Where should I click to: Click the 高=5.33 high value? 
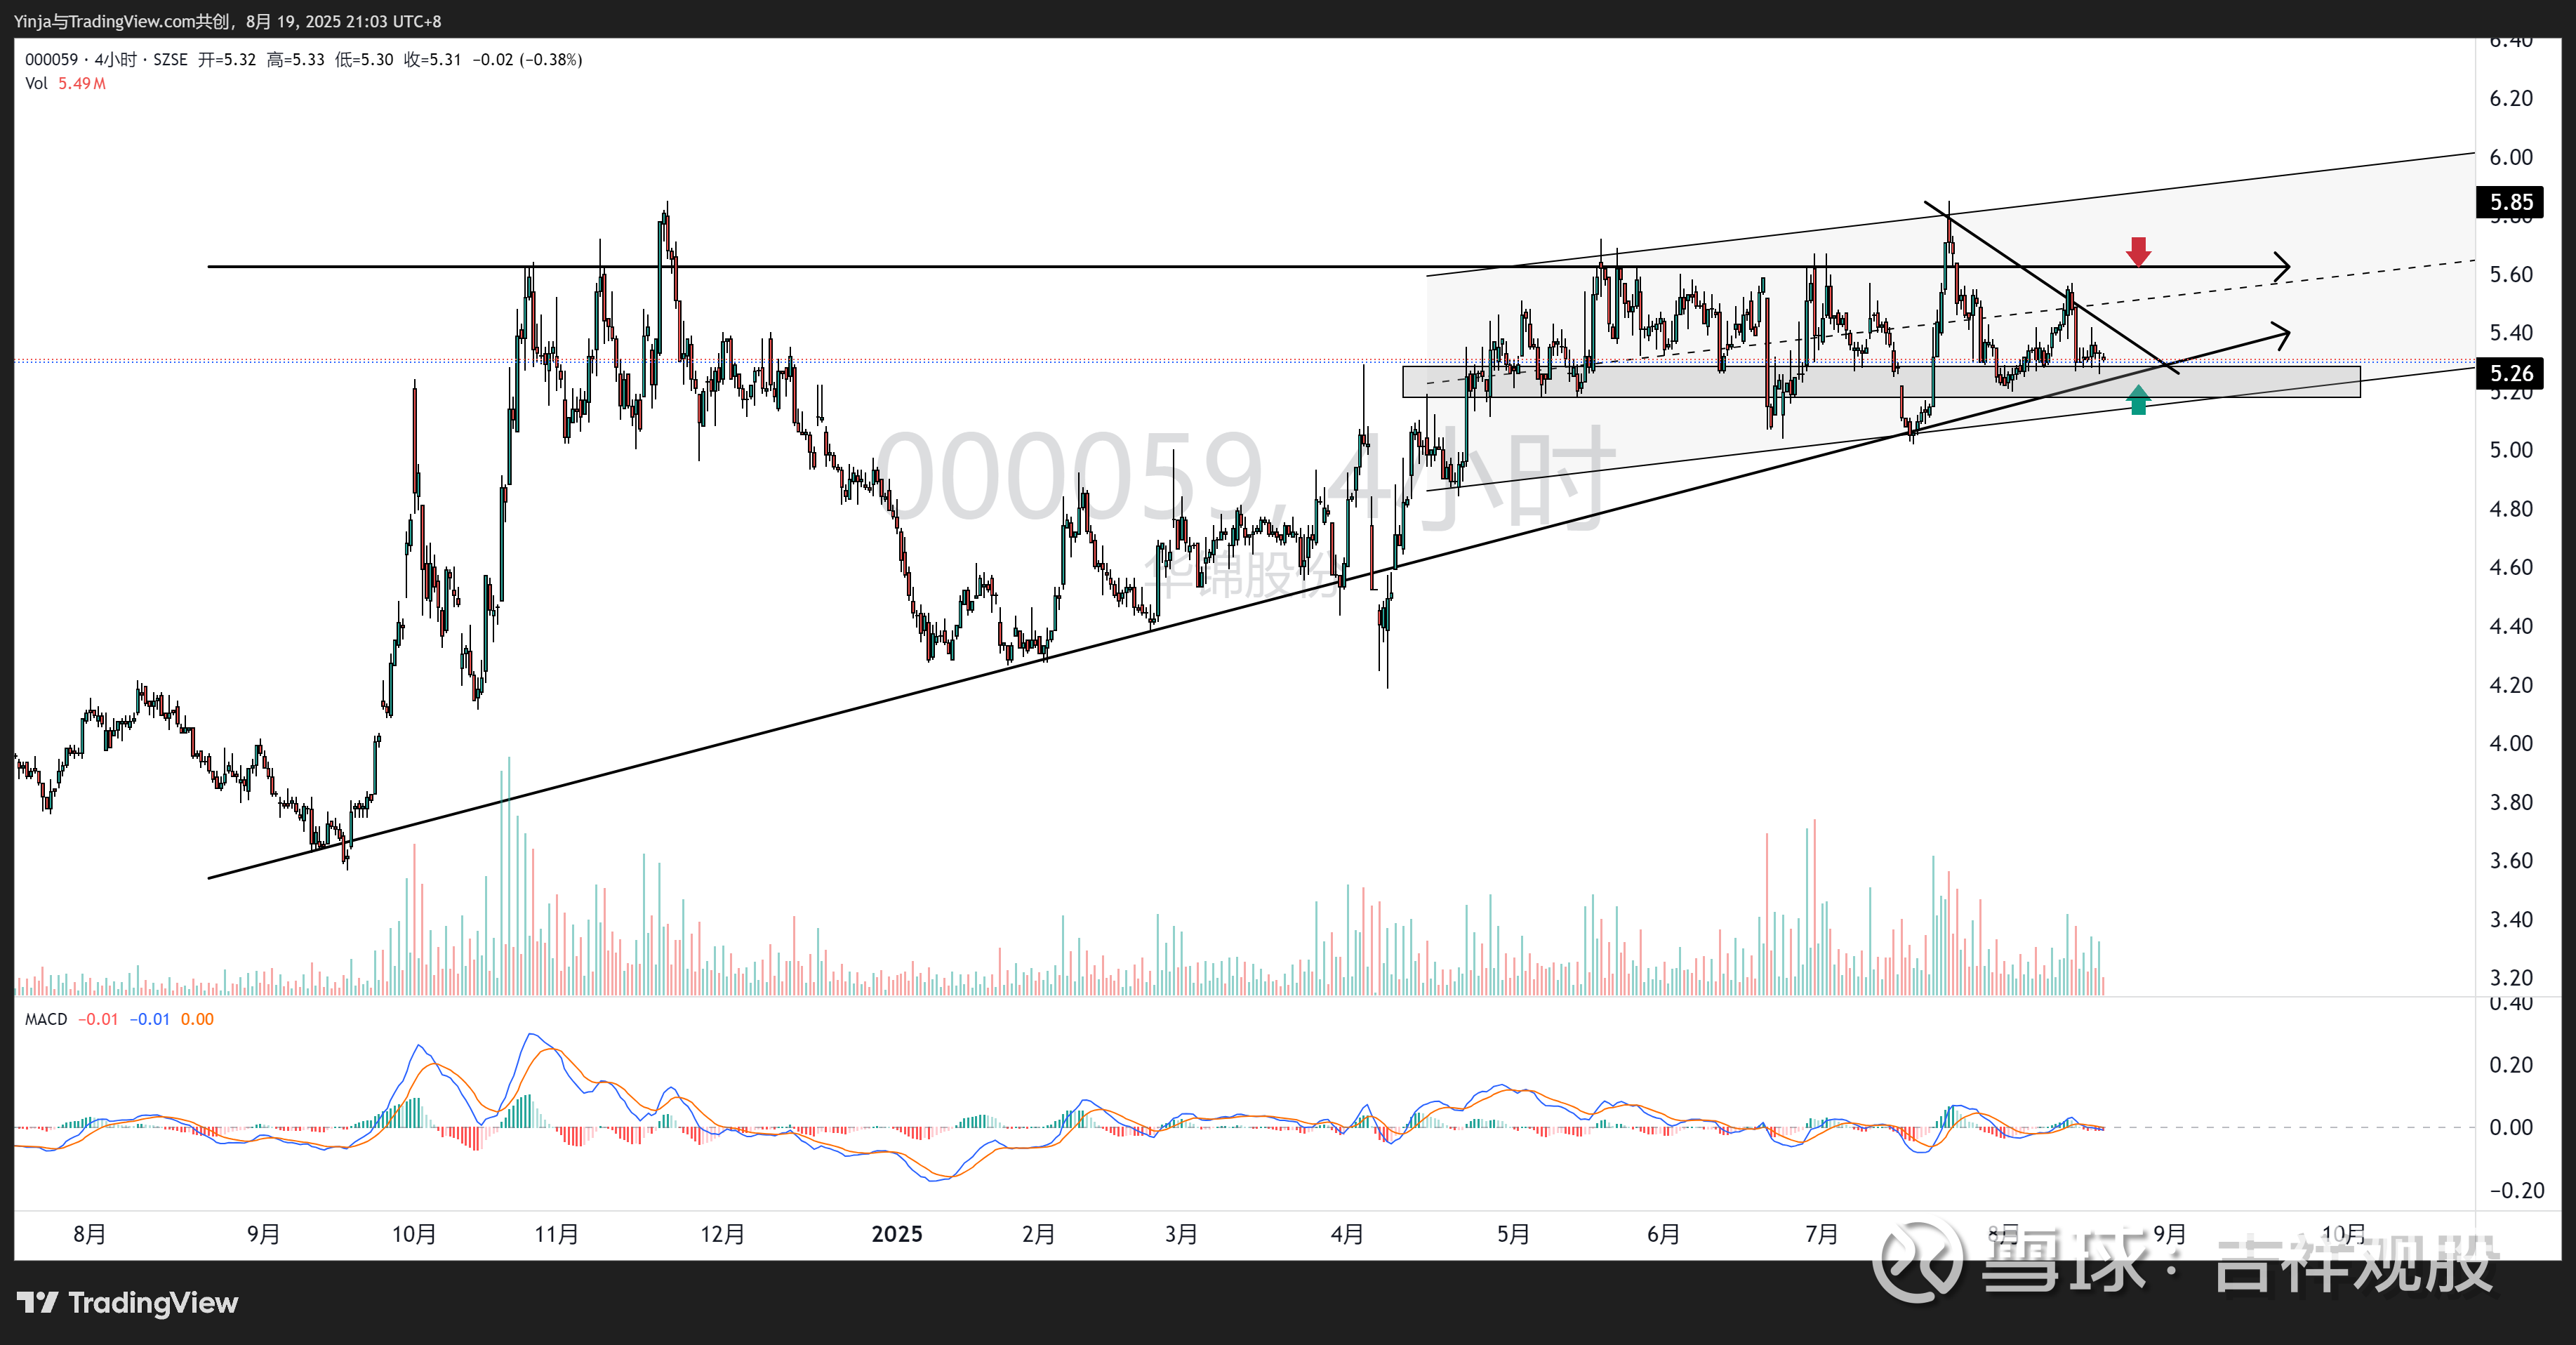(296, 60)
